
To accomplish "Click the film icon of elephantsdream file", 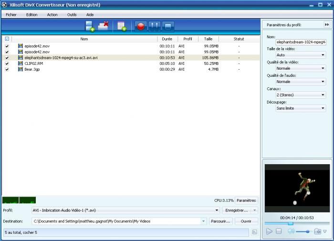I will [x=21, y=58].
